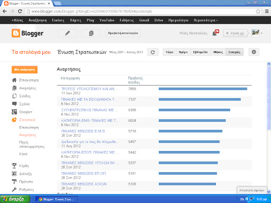Open Εικόνες in Google bar
This screenshot has height=203, width=271.
58,20
